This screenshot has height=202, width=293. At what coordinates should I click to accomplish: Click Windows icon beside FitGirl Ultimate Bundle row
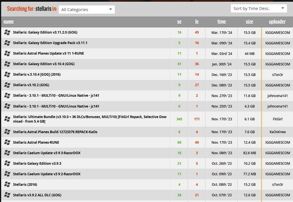7,119
